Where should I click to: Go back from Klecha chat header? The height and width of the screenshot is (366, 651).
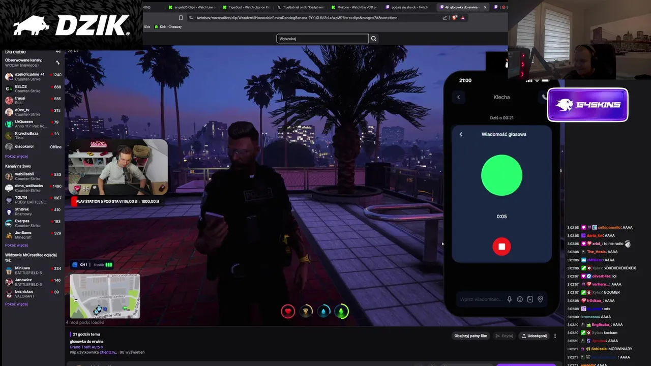458,97
